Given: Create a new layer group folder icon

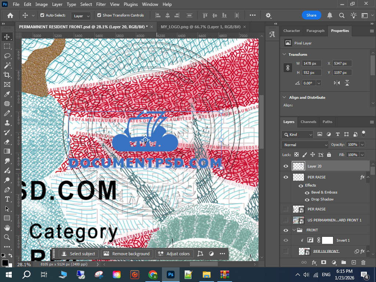Looking at the screenshot, I should click(343, 263).
